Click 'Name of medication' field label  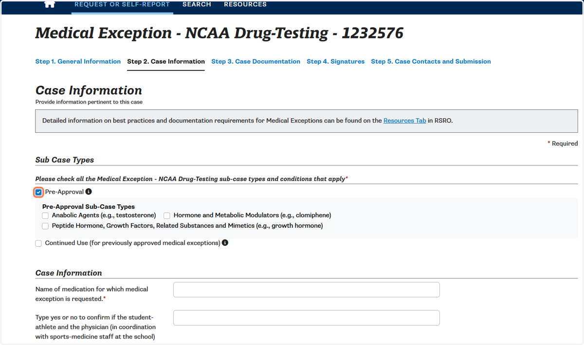(92, 293)
